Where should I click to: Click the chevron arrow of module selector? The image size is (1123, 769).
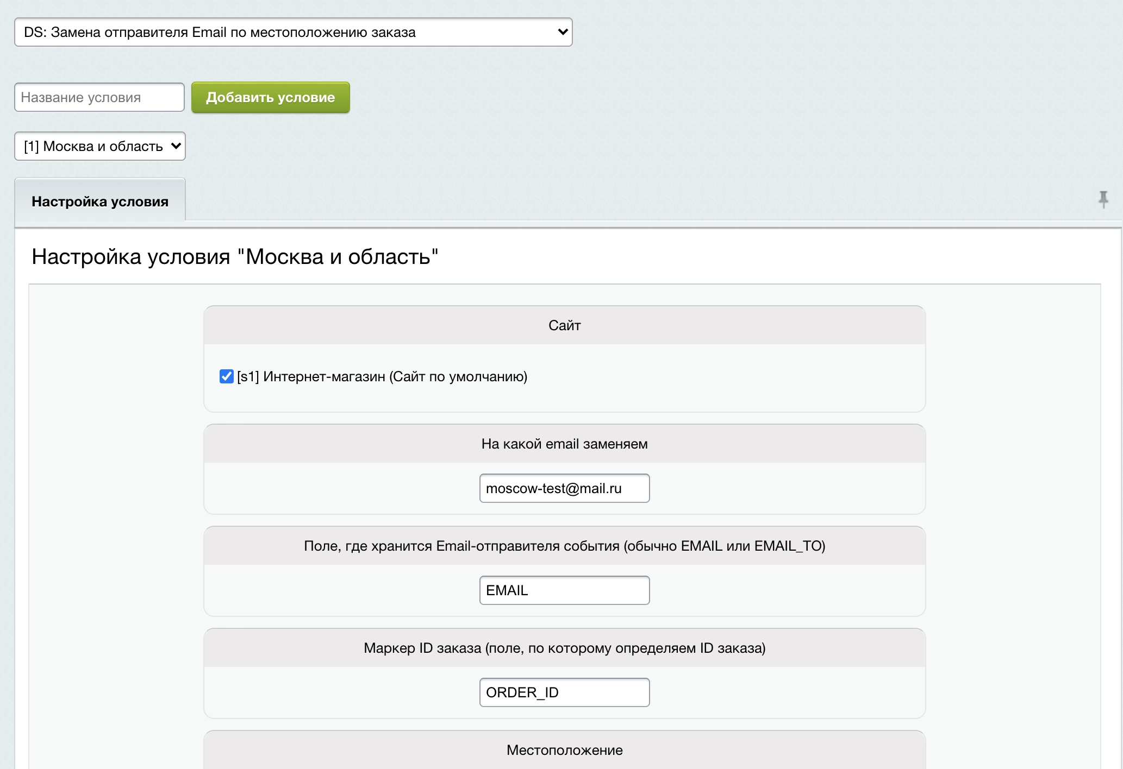(563, 32)
